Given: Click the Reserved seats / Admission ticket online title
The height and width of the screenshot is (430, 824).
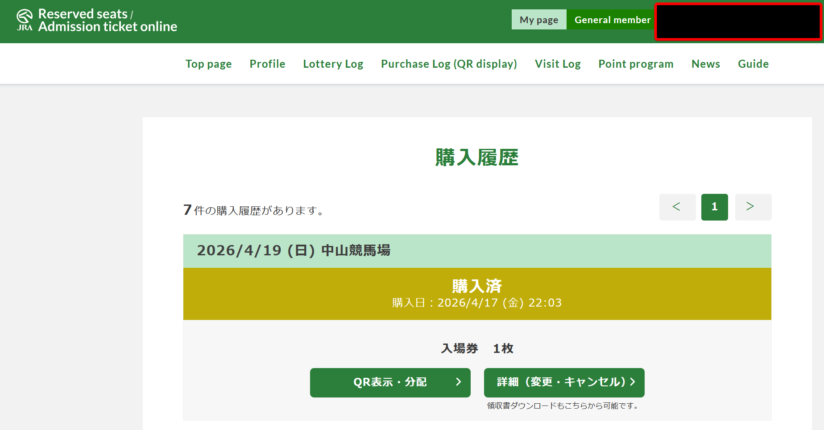Looking at the screenshot, I should 108,20.
